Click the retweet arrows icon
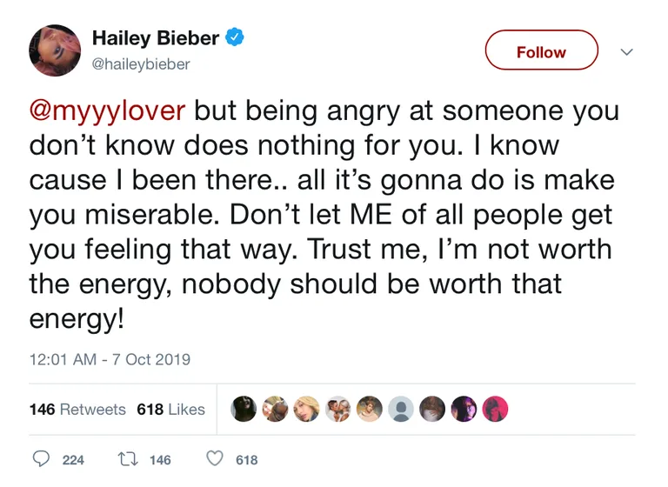The image size is (668, 487). click(128, 459)
